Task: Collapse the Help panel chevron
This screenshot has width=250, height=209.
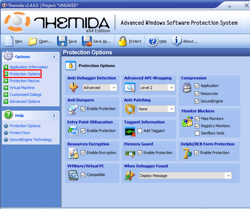Action: coord(54,115)
